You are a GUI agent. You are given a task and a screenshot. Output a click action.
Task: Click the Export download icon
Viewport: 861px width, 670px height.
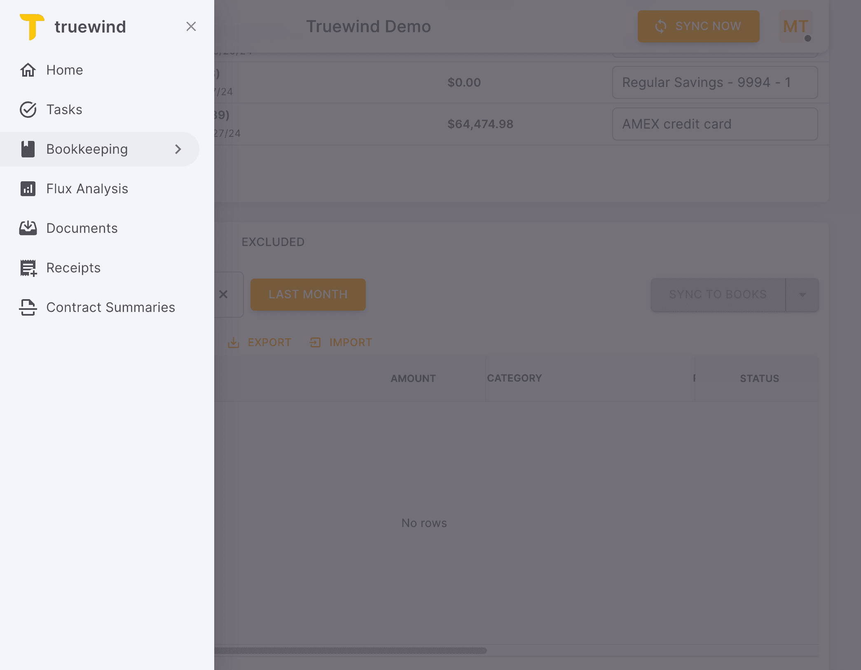click(x=234, y=342)
